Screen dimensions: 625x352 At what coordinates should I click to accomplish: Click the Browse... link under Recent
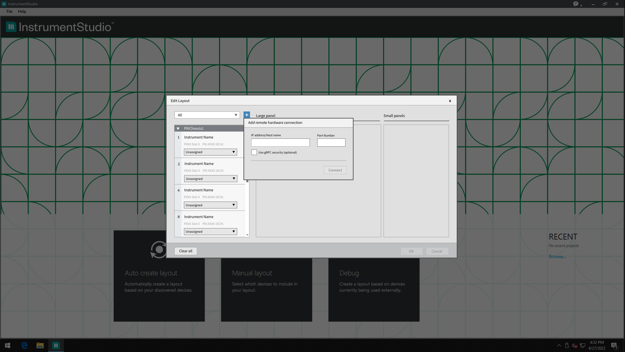[557, 257]
